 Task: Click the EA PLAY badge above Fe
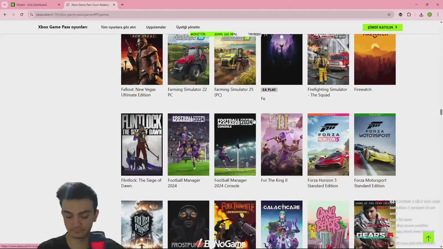pos(269,90)
